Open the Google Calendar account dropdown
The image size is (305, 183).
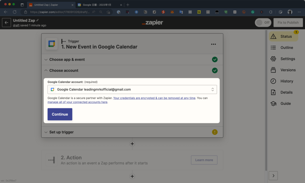click(x=132, y=89)
